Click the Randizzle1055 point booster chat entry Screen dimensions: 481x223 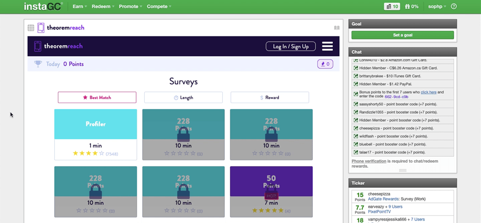point(403,112)
